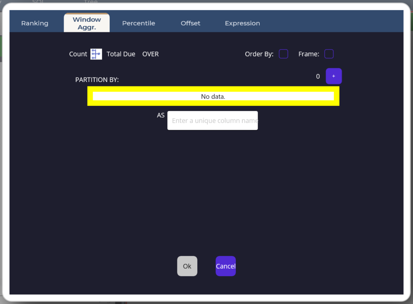This screenshot has height=304, width=413.
Task: Open the column picker icon beside Count
Action: tap(96, 54)
